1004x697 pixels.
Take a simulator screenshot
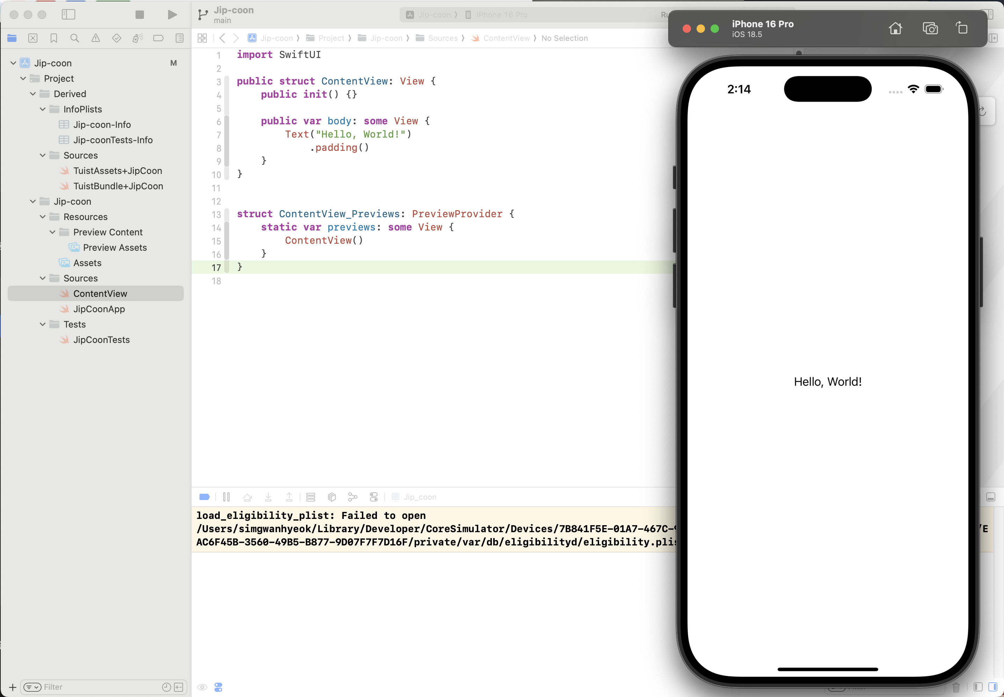[930, 28]
